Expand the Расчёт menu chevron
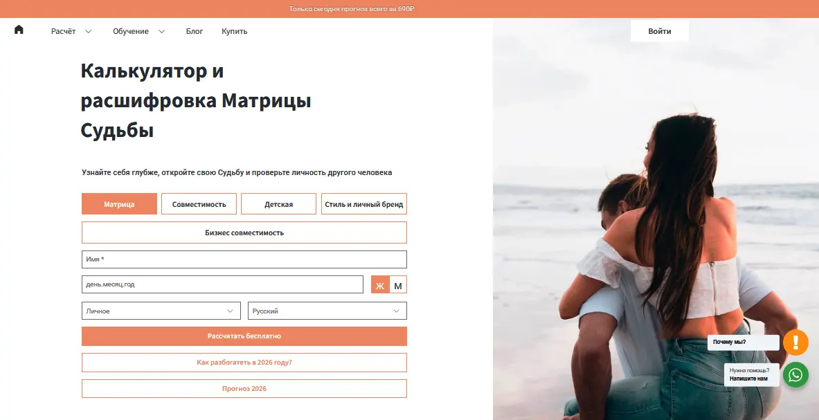 pyautogui.click(x=89, y=31)
